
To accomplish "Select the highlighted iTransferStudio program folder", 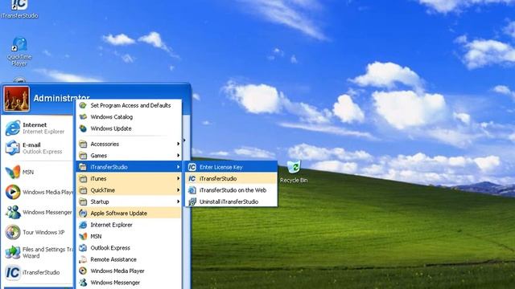I will (x=129, y=167).
